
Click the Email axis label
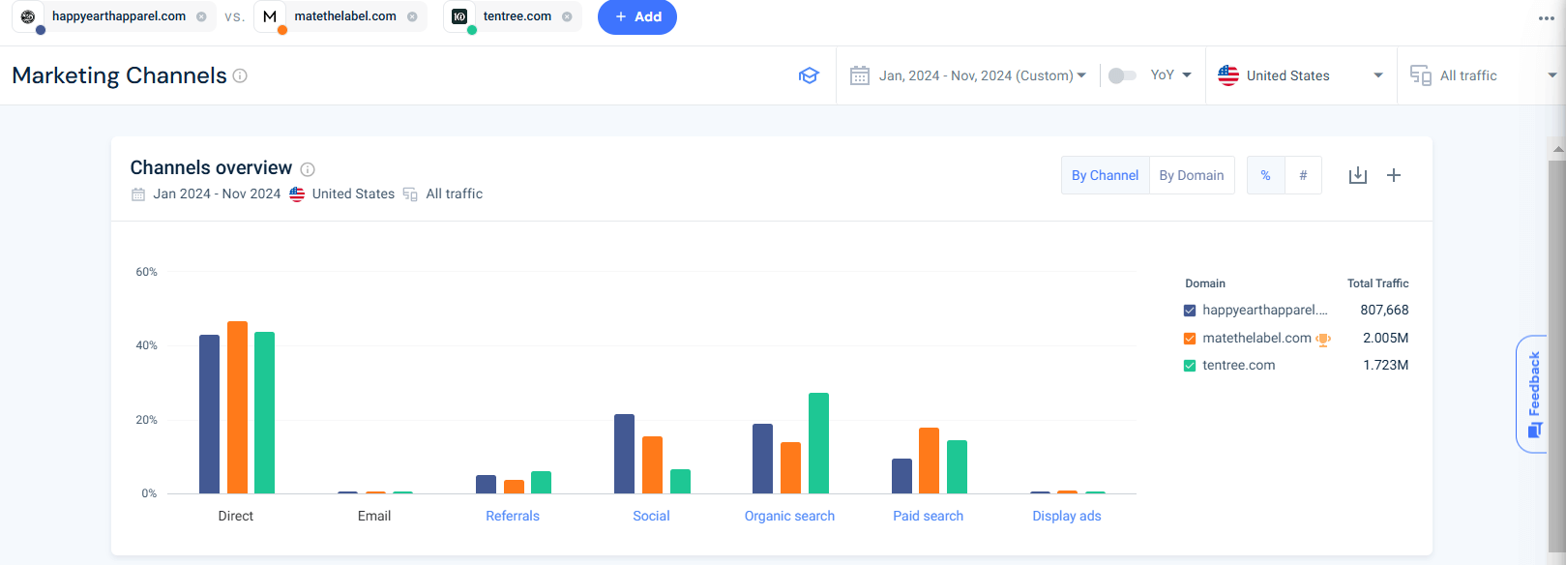coord(374,516)
